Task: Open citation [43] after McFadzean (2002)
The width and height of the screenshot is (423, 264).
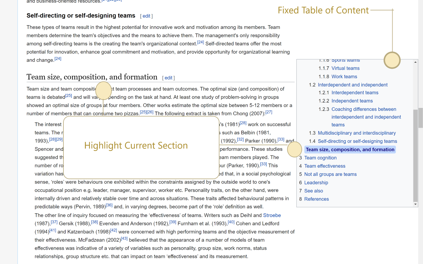Action: pyautogui.click(x=124, y=239)
